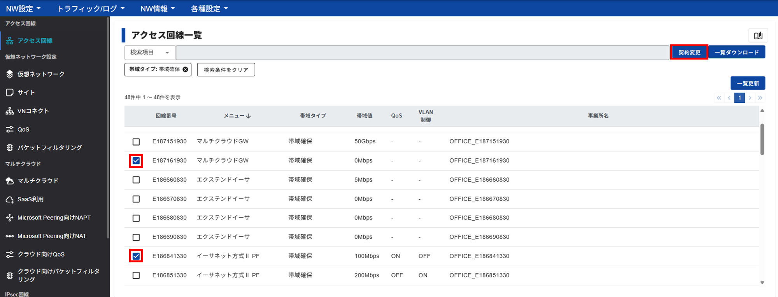This screenshot has width=778, height=297.
Task: Click the SaaS利用 cloud icon
Action: click(10, 199)
